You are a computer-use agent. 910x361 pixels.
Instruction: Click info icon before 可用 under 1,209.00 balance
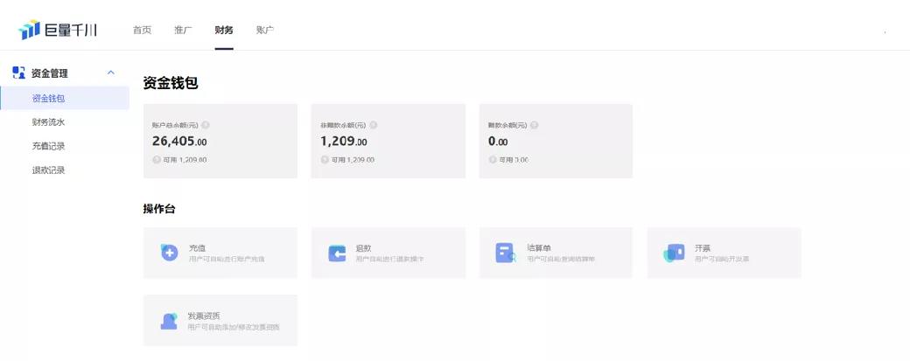coord(325,160)
